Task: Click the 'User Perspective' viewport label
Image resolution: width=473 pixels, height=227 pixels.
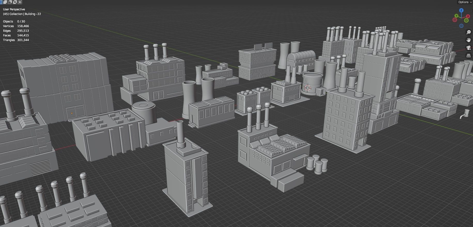Action: pyautogui.click(x=14, y=9)
